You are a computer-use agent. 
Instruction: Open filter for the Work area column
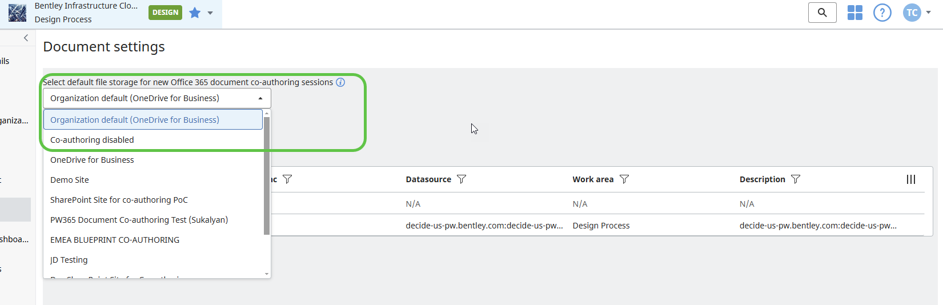[x=624, y=179]
